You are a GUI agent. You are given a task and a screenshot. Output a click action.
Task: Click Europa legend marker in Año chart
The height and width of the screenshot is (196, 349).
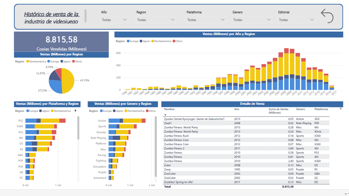128,41
